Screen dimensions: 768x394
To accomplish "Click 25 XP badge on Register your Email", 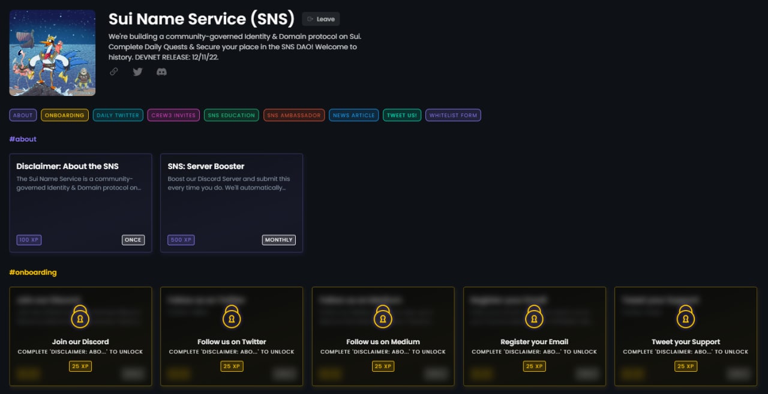I will [534, 366].
